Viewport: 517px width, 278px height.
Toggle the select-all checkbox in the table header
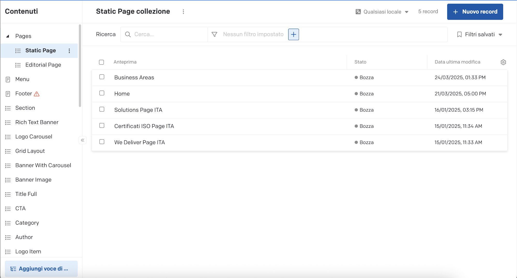tap(101, 62)
